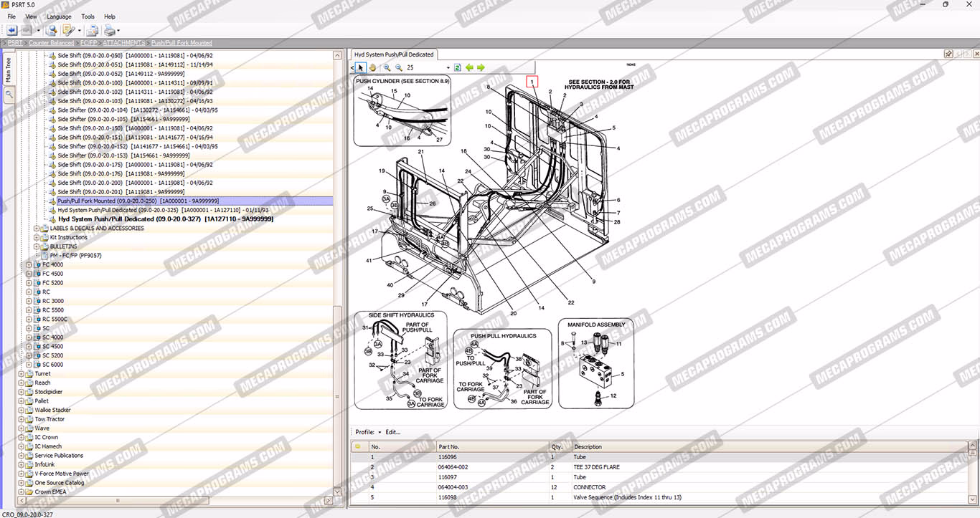Image resolution: width=980 pixels, height=518 pixels.
Task: Expand the LABELS & DECALS AND ACCESSORIES node
Action: 37,229
